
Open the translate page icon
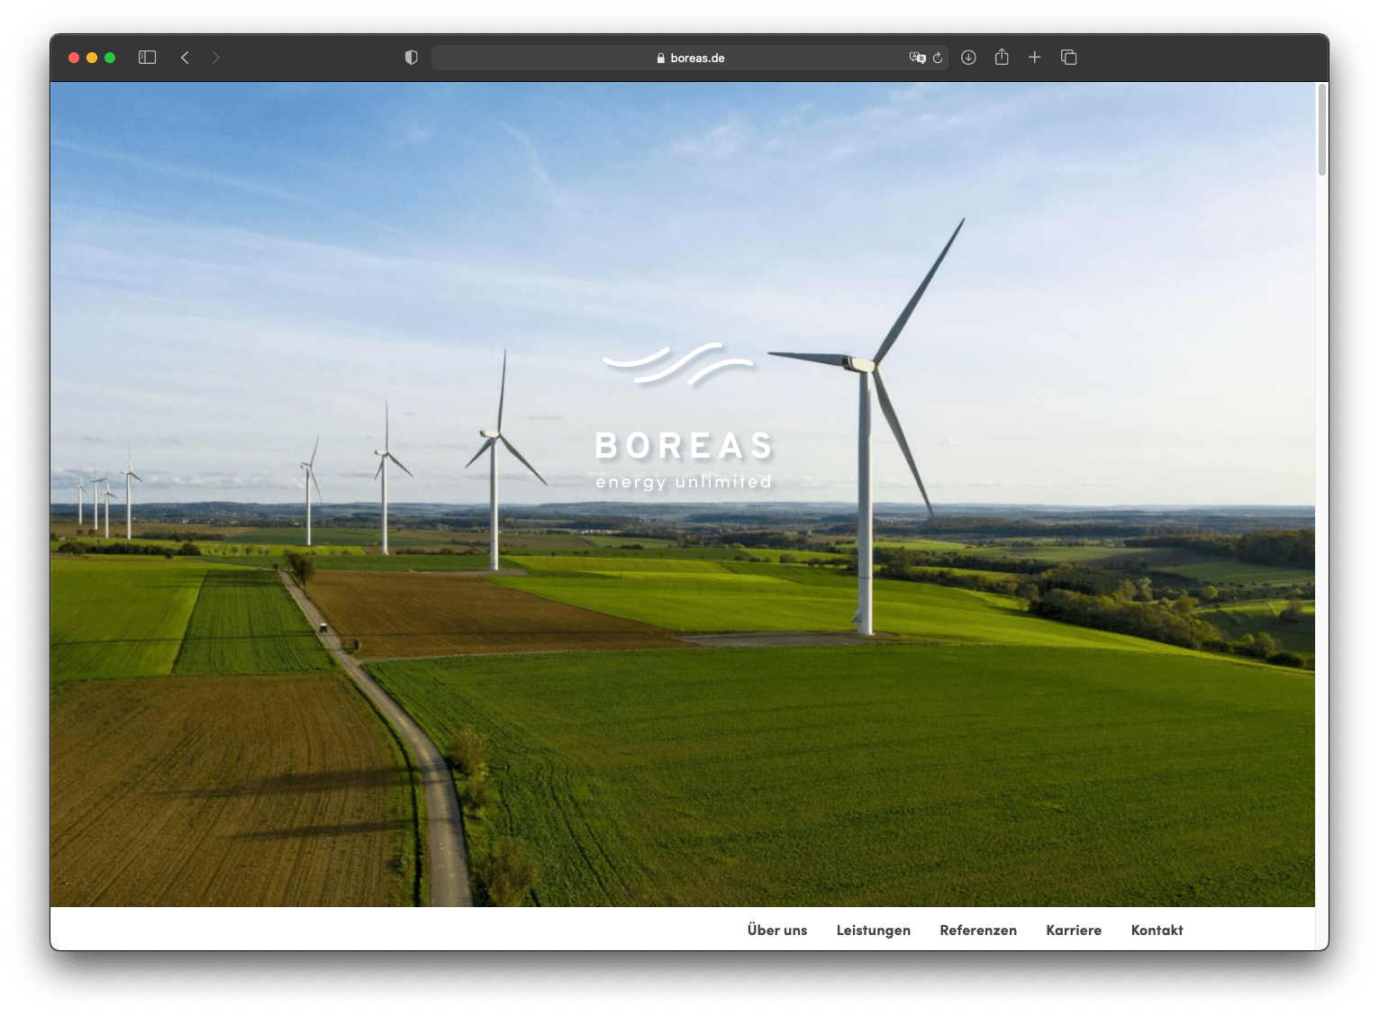click(917, 58)
